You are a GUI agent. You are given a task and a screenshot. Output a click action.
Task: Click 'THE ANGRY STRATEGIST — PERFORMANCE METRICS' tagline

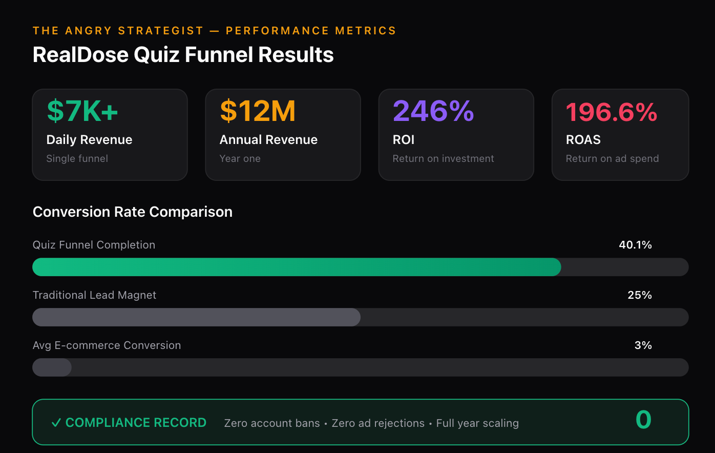click(215, 31)
